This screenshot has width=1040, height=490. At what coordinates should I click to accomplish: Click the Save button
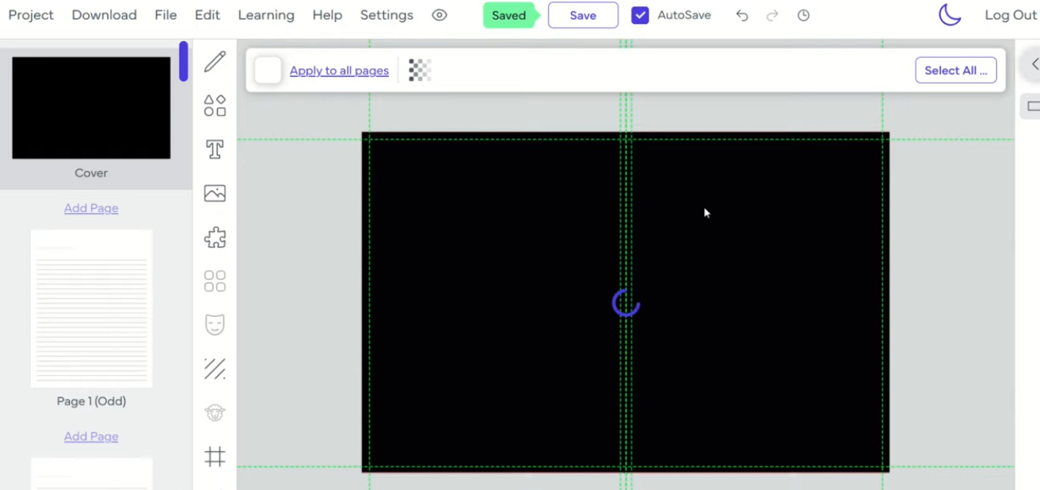[x=583, y=15]
